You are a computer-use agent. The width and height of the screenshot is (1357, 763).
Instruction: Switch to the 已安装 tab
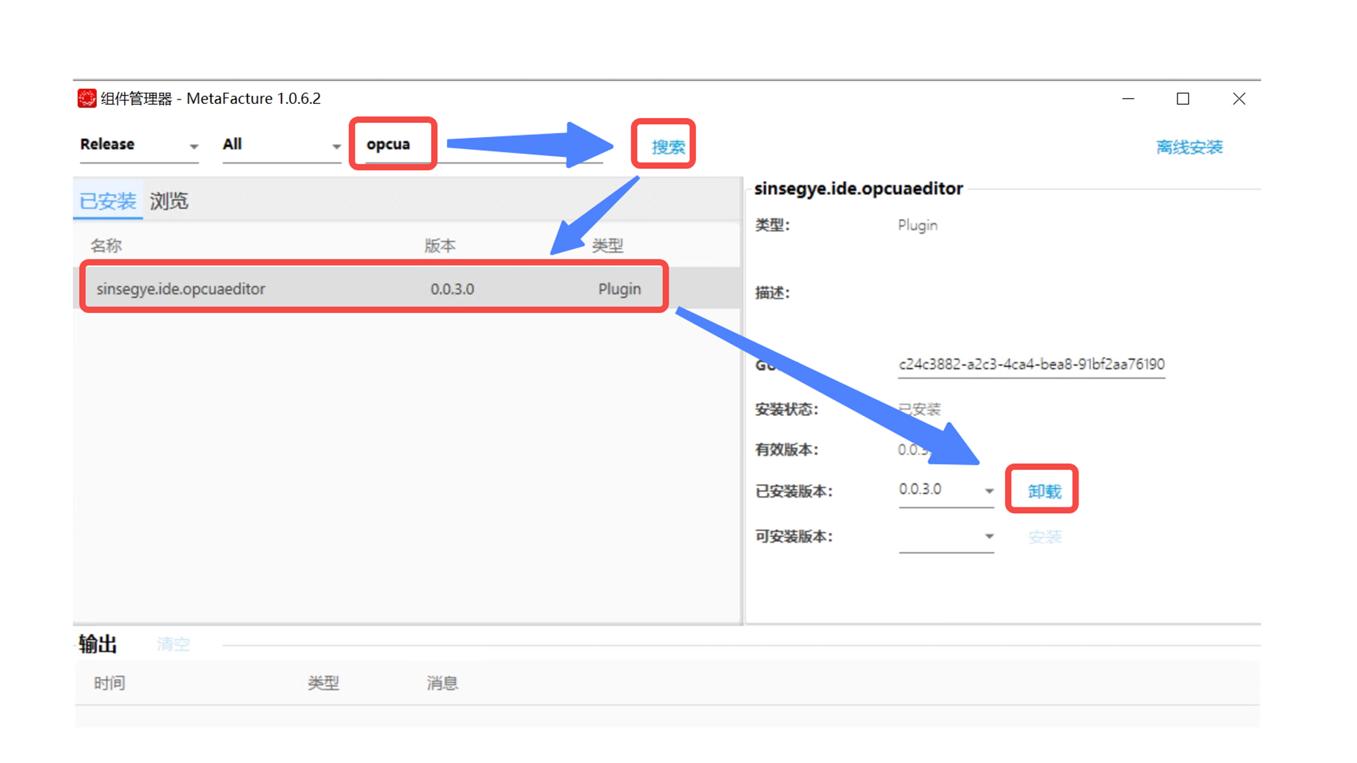point(107,201)
